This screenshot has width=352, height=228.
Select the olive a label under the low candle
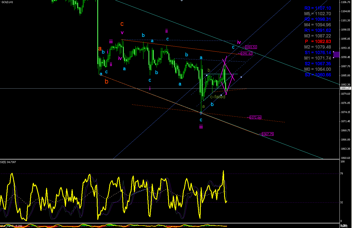[203, 106]
